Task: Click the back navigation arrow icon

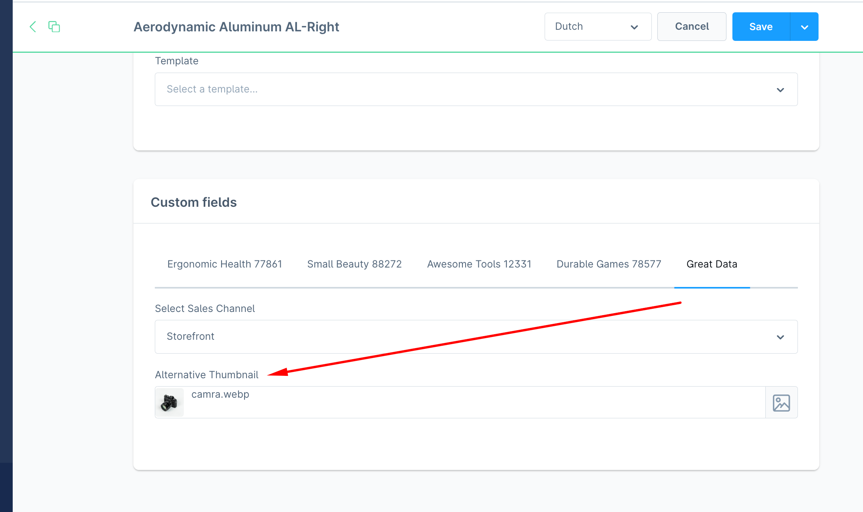Action: 33,26
